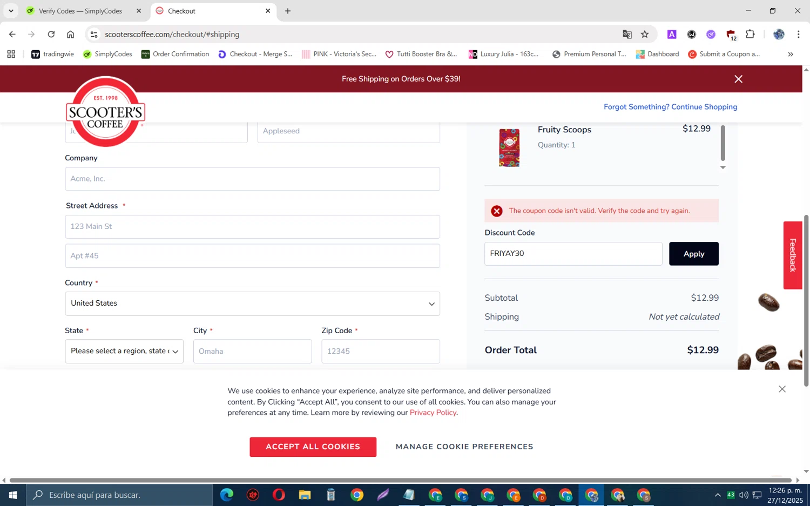Image resolution: width=810 pixels, height=506 pixels.
Task: Open the SimplyCodes bookmark
Action: pyautogui.click(x=107, y=54)
